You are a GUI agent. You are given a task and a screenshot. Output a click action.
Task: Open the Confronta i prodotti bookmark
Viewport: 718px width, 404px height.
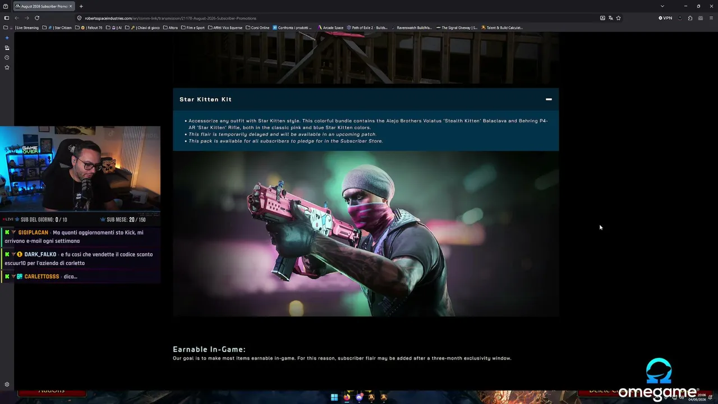pyautogui.click(x=292, y=27)
